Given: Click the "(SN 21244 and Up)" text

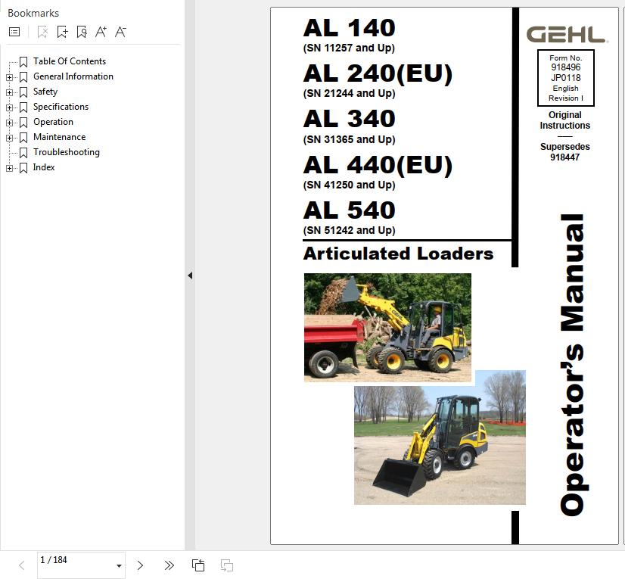Looking at the screenshot, I should click(349, 94).
